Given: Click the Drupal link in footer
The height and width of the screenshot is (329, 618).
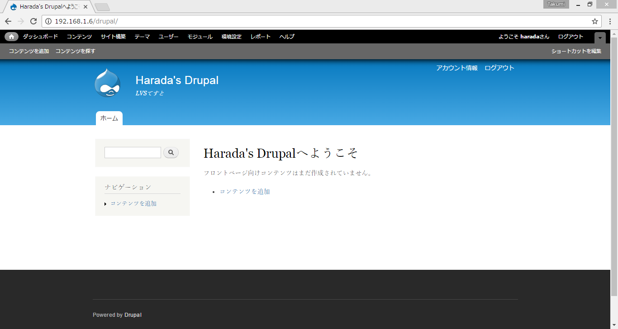Looking at the screenshot, I should point(133,315).
